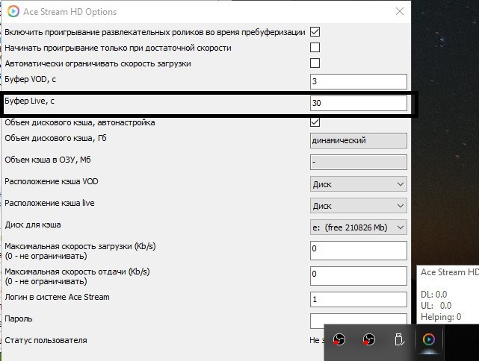Click the Пароль password field

(359, 321)
